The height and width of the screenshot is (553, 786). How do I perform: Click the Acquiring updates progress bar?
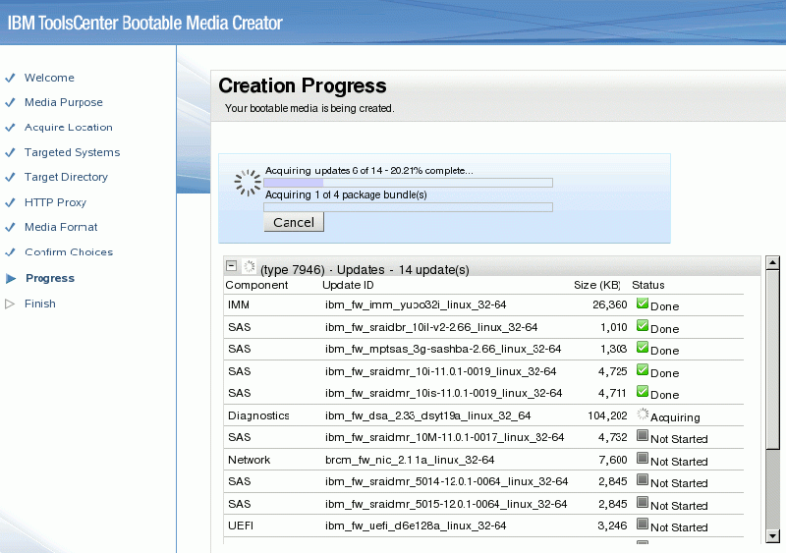[408, 183]
